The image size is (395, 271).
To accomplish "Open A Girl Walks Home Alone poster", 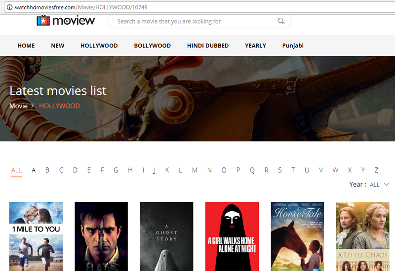I will tap(232, 236).
